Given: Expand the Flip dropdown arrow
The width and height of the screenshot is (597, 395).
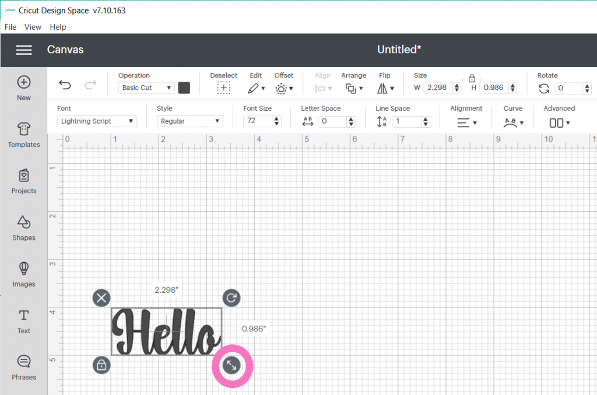Looking at the screenshot, I should tap(392, 88).
